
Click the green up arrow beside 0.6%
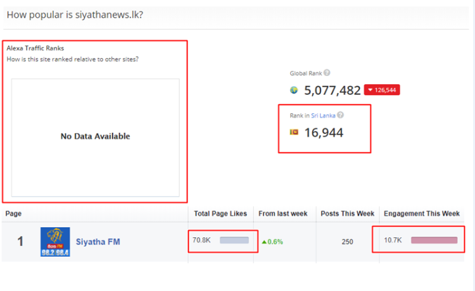pos(264,242)
